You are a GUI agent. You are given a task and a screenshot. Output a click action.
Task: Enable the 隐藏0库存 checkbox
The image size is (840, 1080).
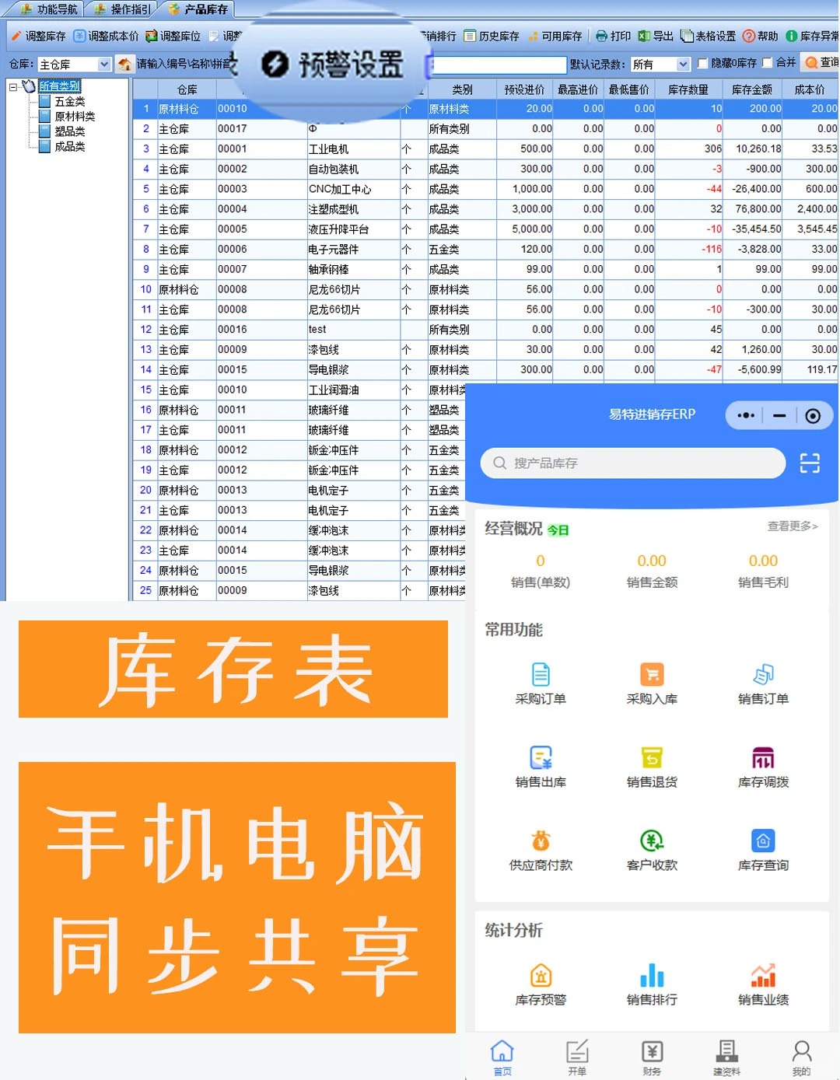[x=702, y=63]
